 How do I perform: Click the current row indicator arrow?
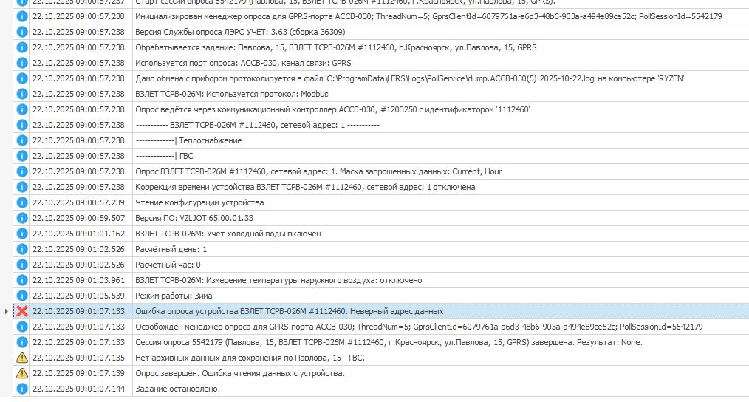tap(7, 311)
